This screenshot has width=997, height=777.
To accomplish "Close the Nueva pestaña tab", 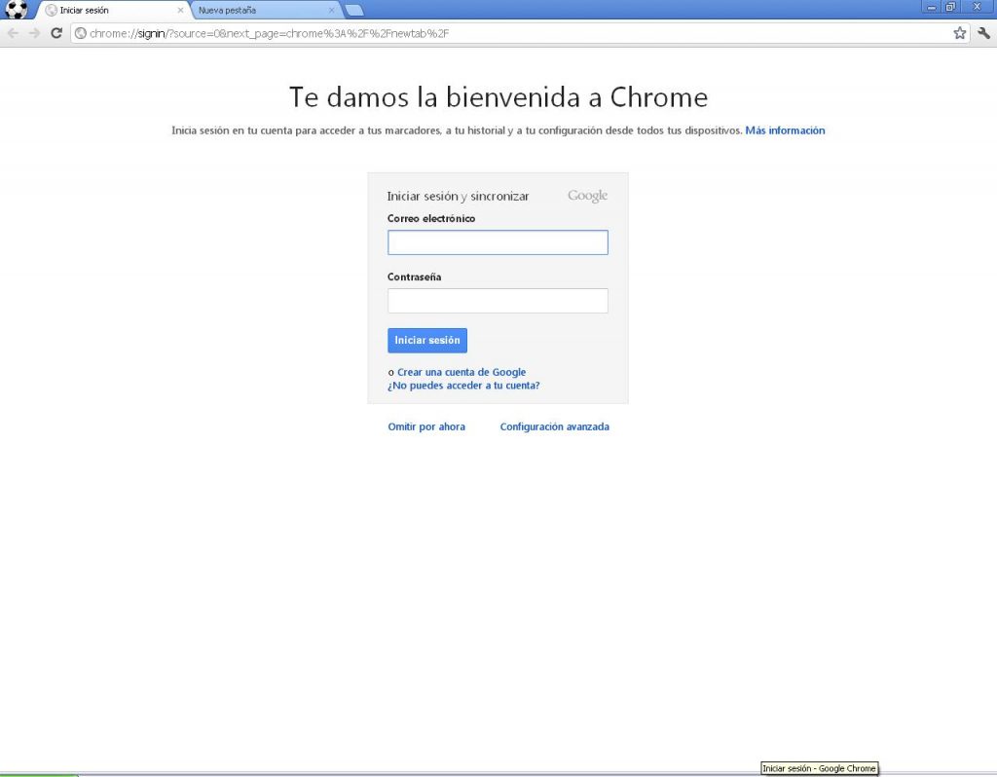I will click(331, 10).
